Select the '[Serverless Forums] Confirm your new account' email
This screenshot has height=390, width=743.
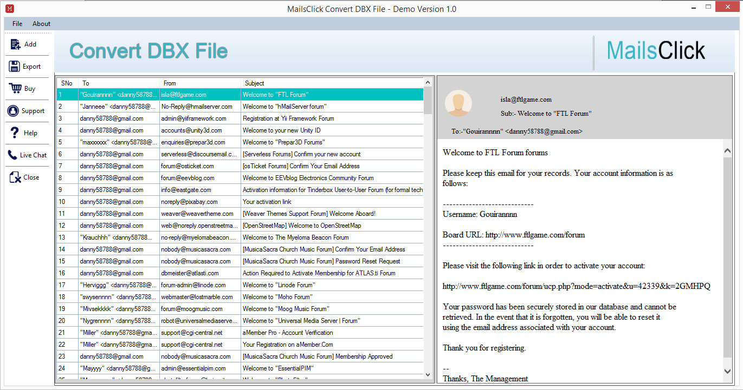(240, 154)
